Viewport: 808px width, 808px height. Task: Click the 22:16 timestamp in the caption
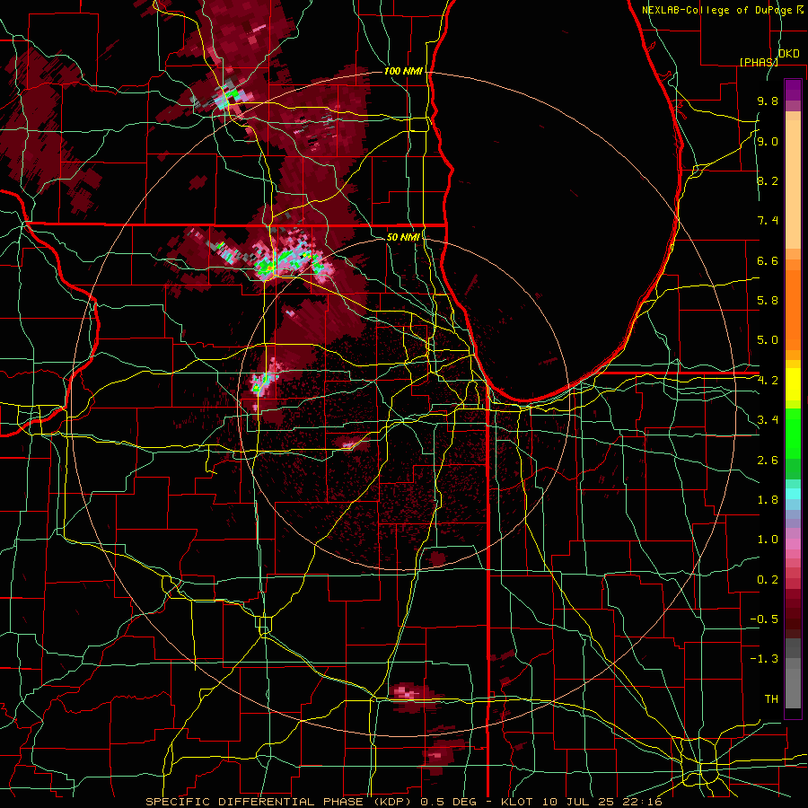point(640,802)
